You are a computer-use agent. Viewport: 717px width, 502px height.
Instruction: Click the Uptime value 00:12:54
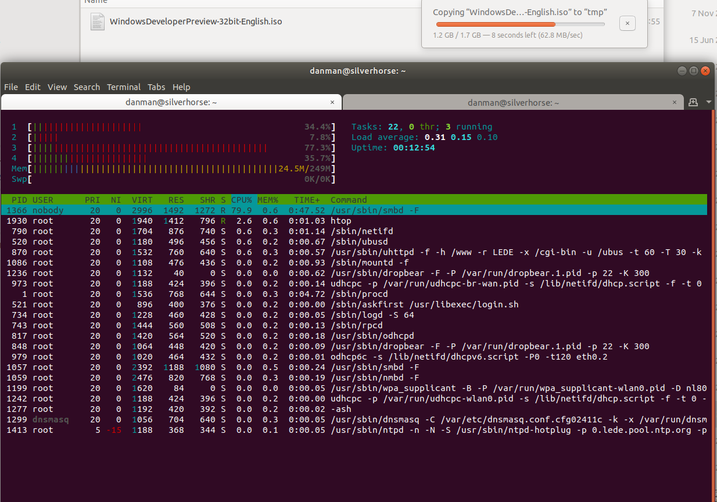414,148
